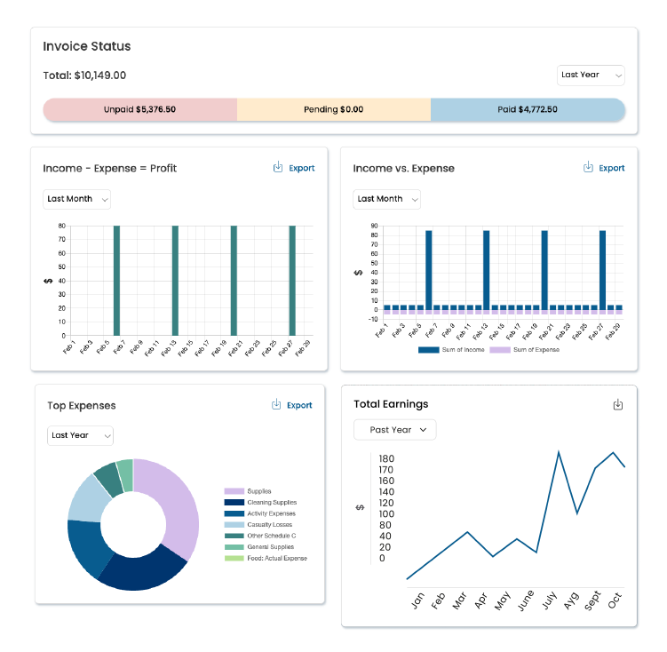The height and width of the screenshot is (652, 667).
Task: Select the Pending $0.00 segment
Action: [x=334, y=110]
